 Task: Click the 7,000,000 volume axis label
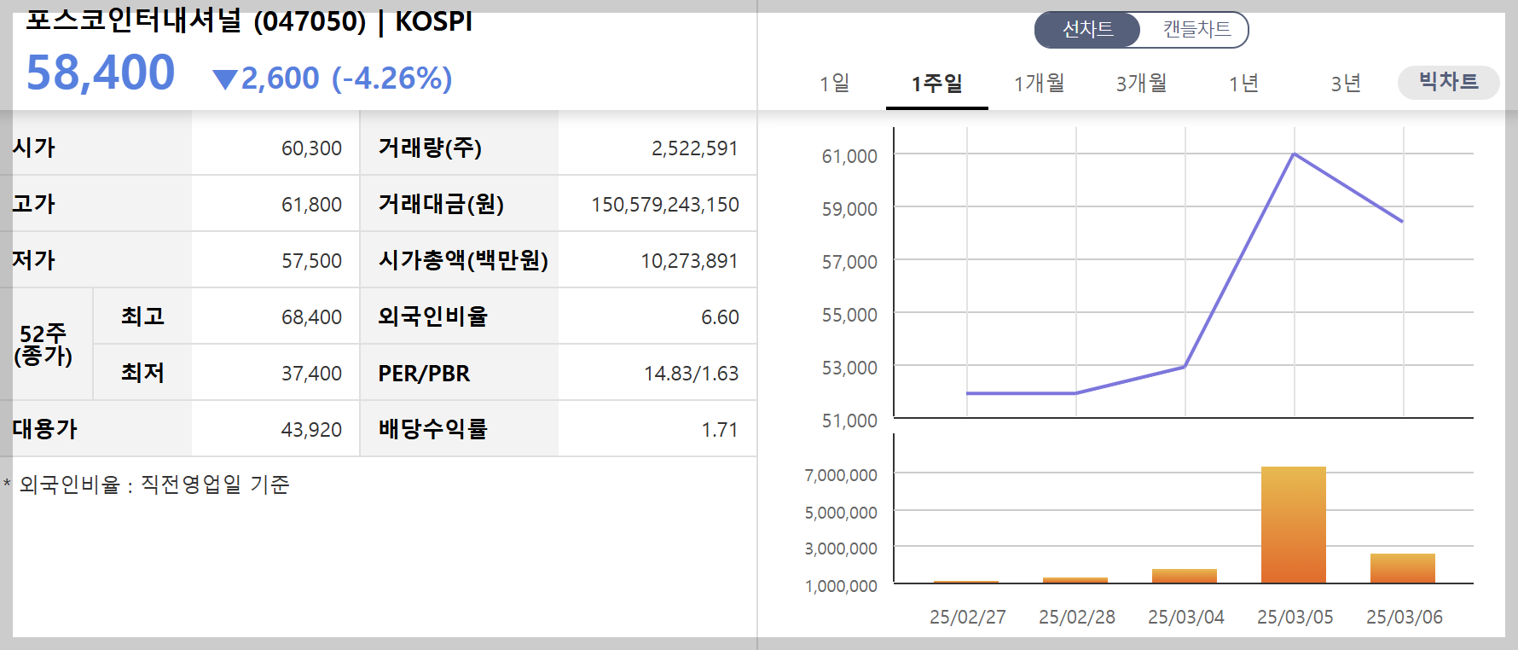click(x=841, y=475)
